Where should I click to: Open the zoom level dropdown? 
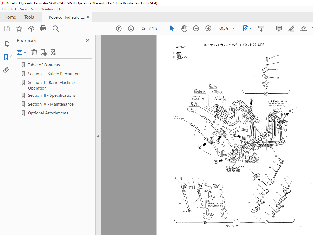pyautogui.click(x=234, y=28)
